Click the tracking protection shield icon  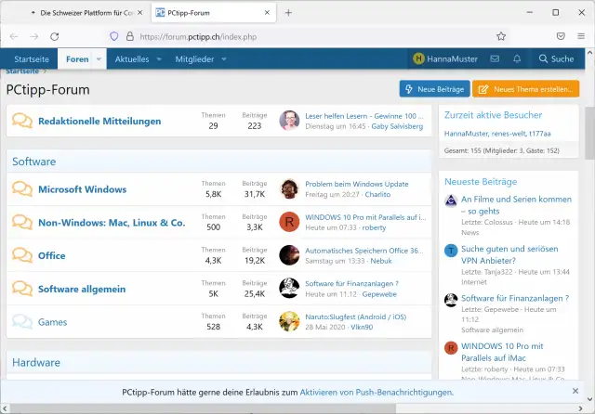point(115,36)
